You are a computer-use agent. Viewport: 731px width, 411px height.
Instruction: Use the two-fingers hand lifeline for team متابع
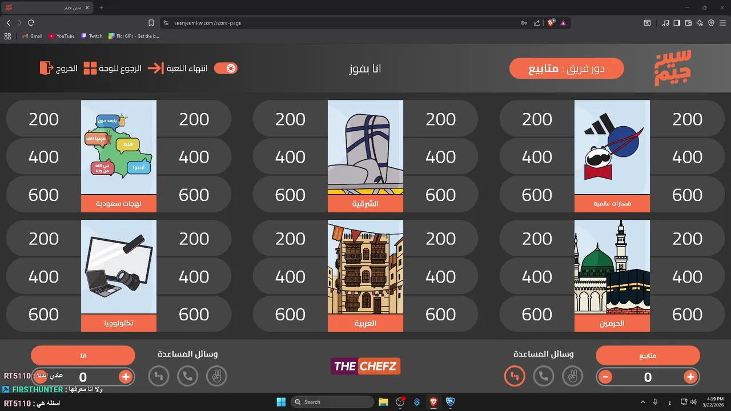click(x=573, y=376)
